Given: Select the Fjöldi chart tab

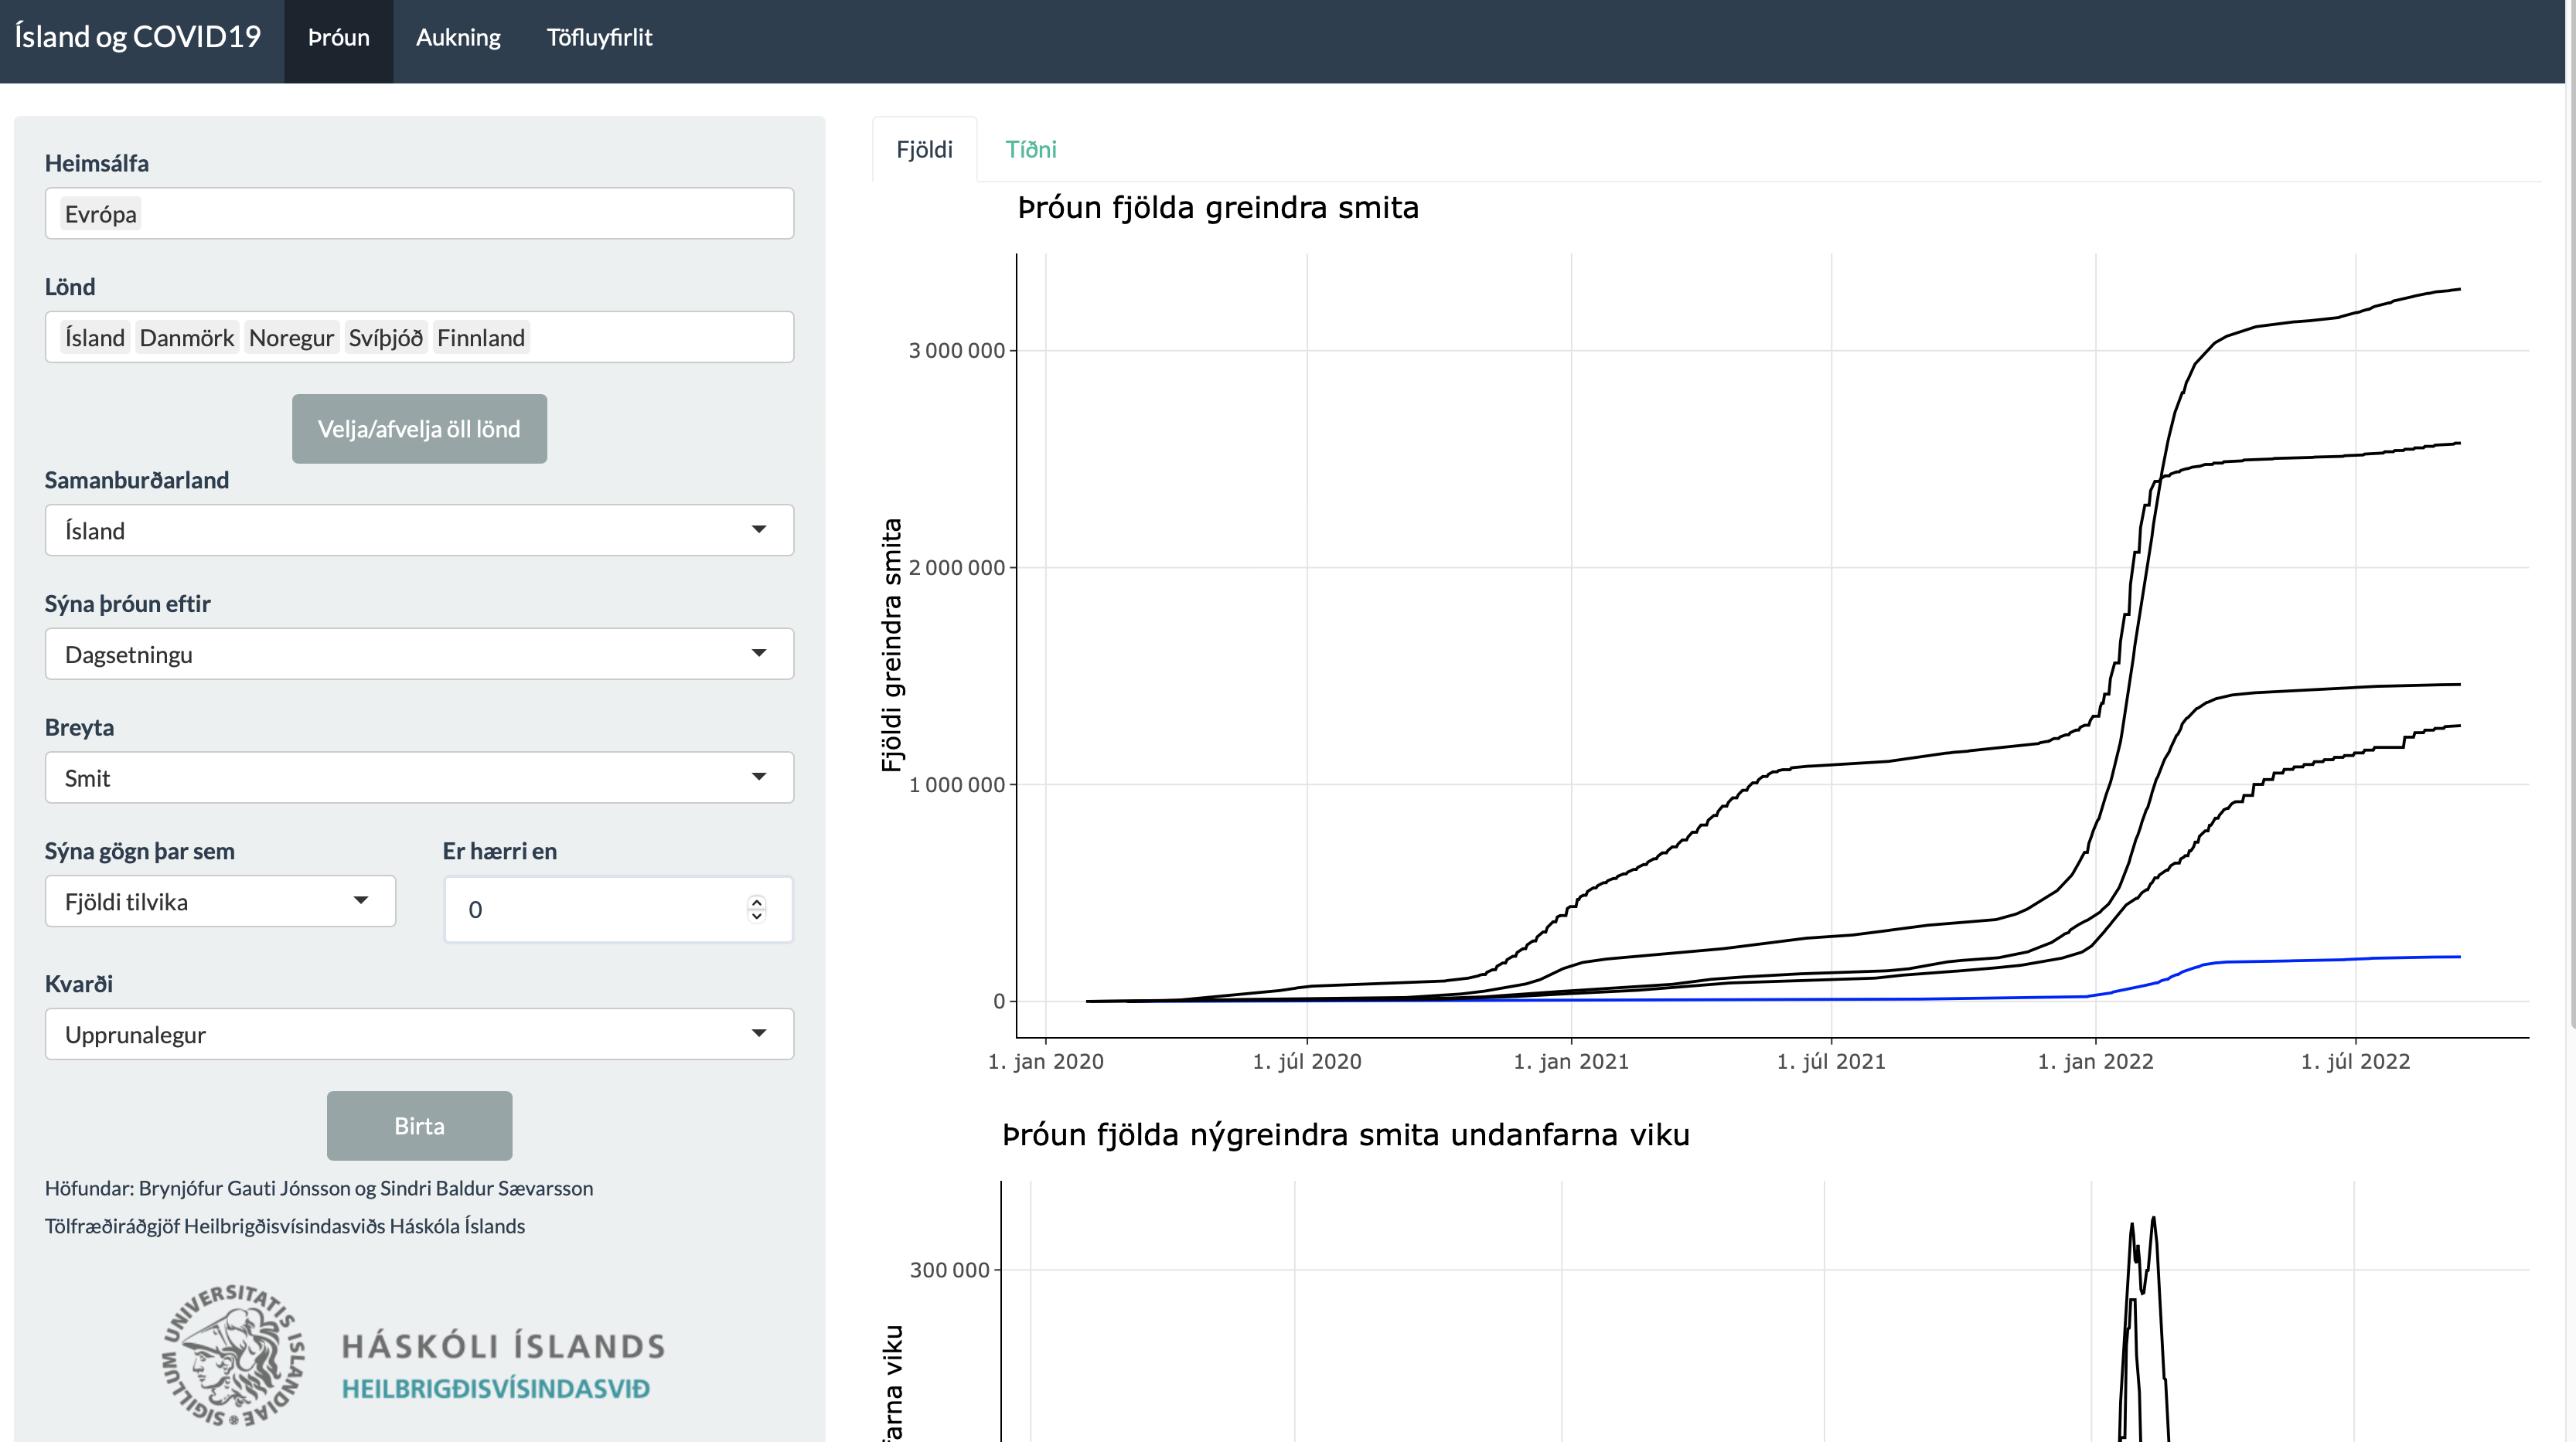Looking at the screenshot, I should (923, 149).
